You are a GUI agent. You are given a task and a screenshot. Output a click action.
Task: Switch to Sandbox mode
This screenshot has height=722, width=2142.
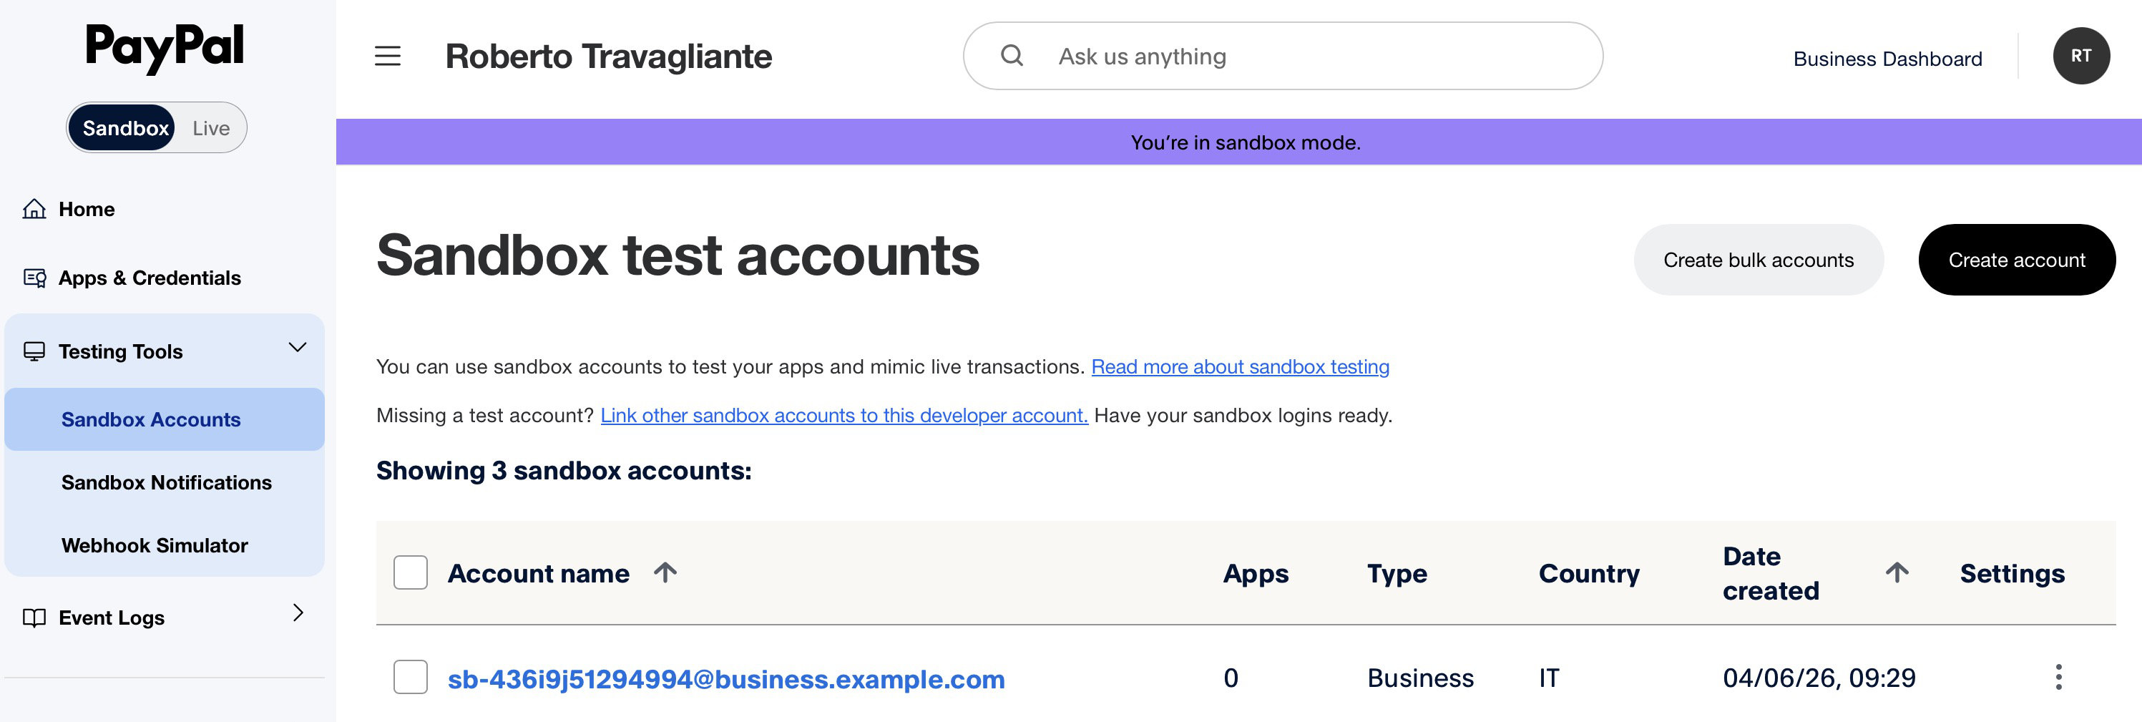pos(122,127)
